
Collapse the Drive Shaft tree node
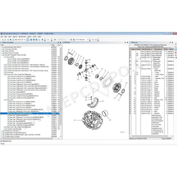[x=4, y=57]
